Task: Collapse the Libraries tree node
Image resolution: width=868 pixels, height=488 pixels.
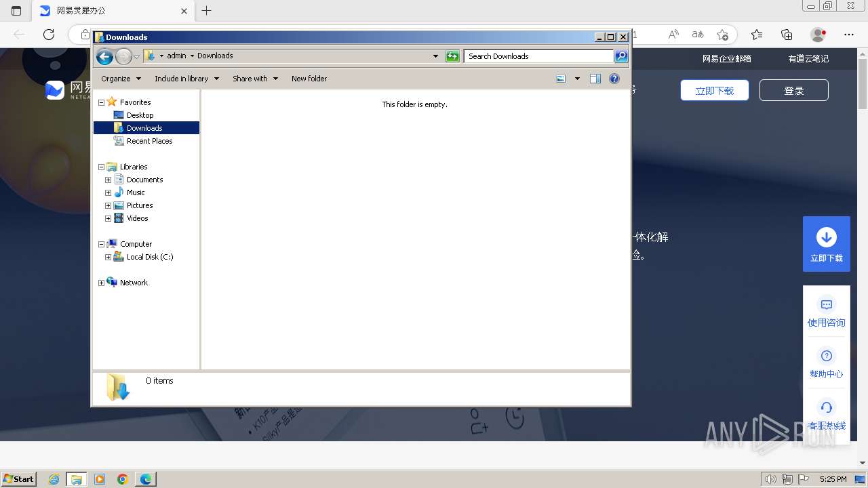Action: coord(102,167)
